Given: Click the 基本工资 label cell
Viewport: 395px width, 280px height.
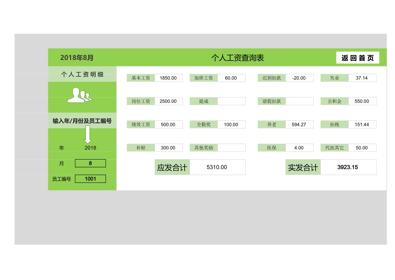Looking at the screenshot, I should [141, 77].
